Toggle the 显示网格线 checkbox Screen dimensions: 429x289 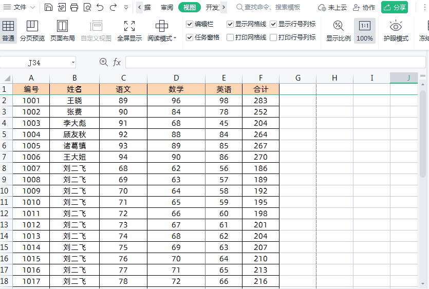click(x=230, y=24)
